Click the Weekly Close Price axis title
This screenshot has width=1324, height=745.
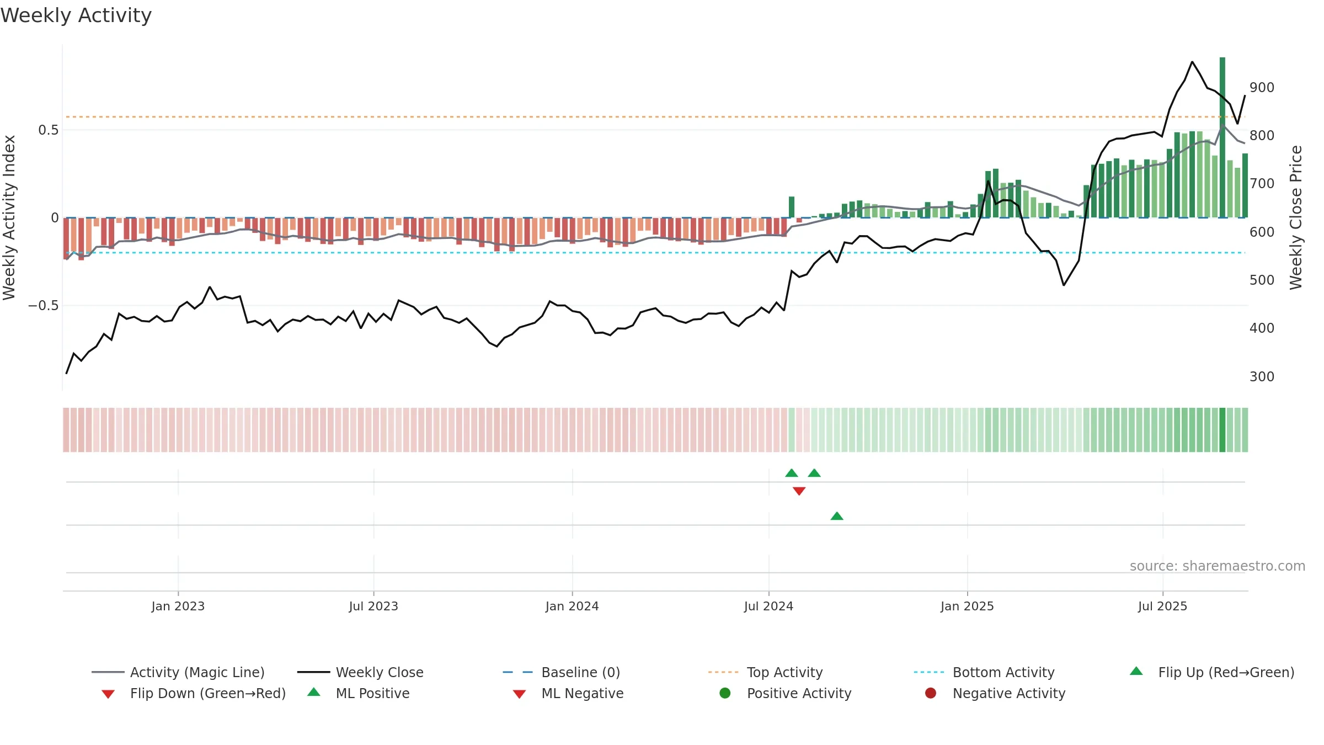pos(1296,217)
